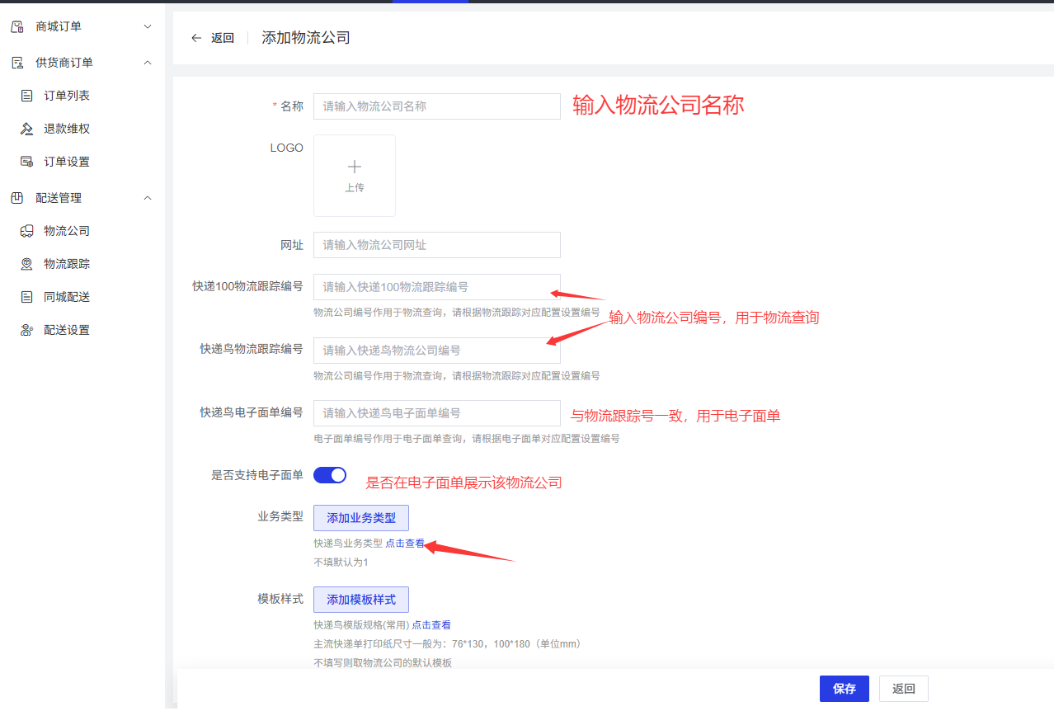Focus the 网址 input field
The height and width of the screenshot is (711, 1054).
tap(437, 245)
